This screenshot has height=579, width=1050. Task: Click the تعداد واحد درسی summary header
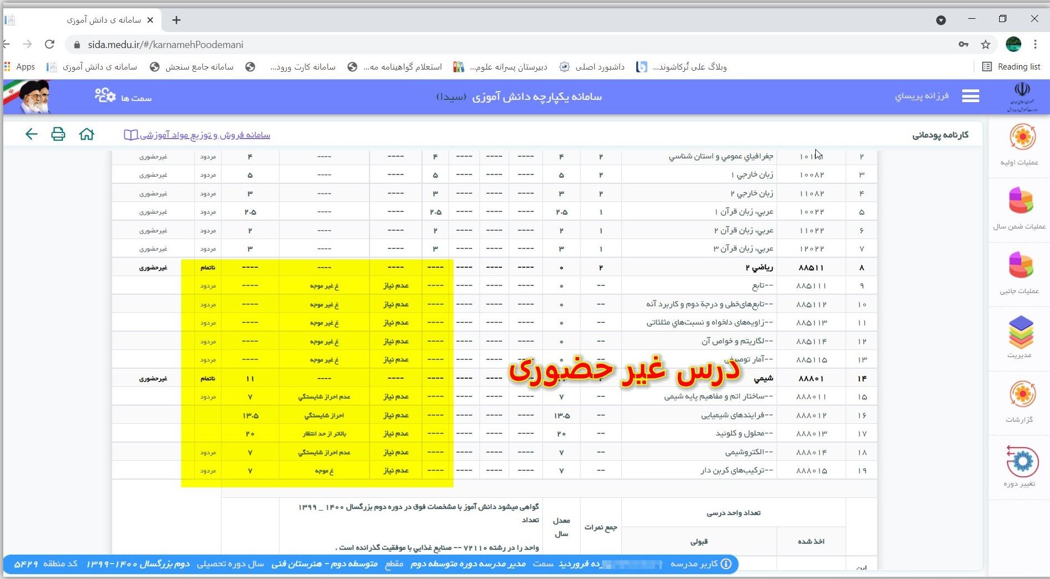(x=734, y=513)
